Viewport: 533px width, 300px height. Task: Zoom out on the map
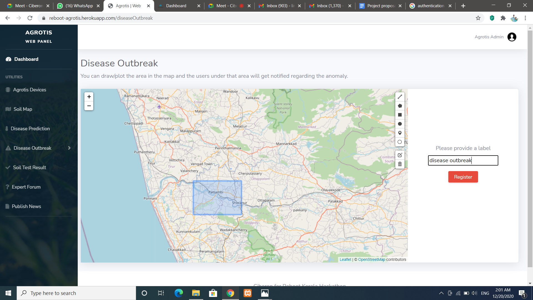(x=89, y=106)
